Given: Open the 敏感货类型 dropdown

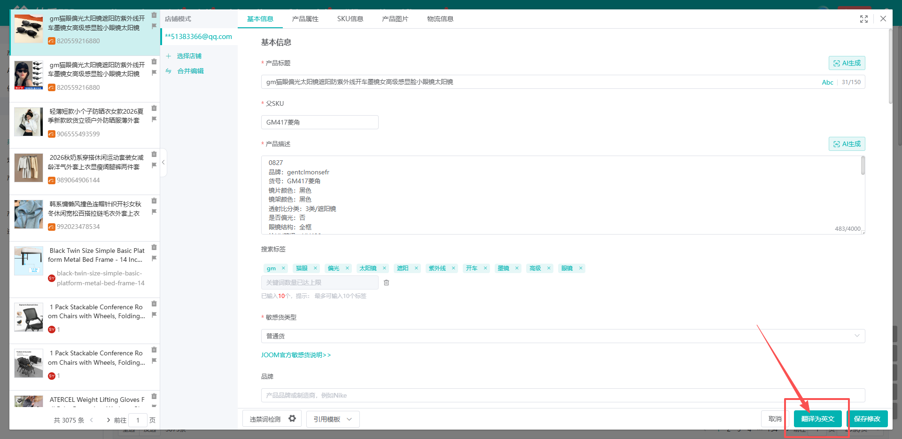Looking at the screenshot, I should (563, 336).
